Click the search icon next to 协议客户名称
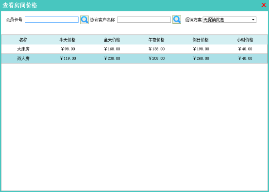The height and width of the screenshot is (192, 269). [x=177, y=19]
